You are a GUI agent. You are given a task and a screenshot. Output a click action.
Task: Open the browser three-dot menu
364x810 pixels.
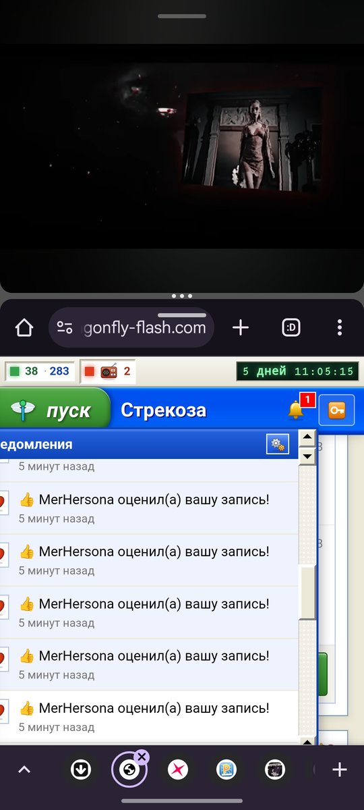click(340, 328)
